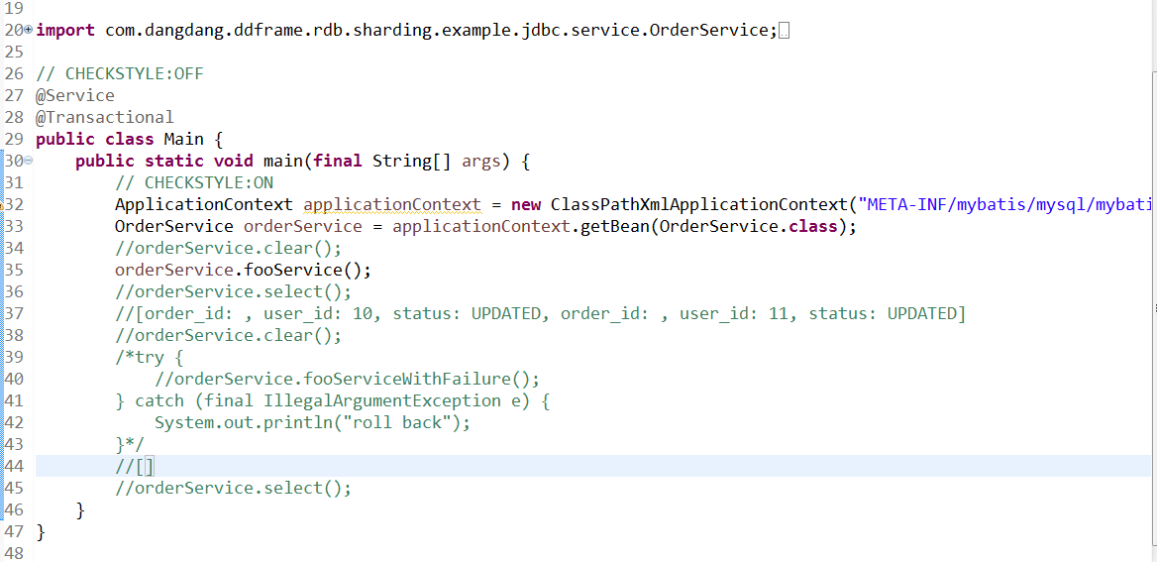
Task: Click the comment with status: UPDATED on line 37
Action: (540, 314)
